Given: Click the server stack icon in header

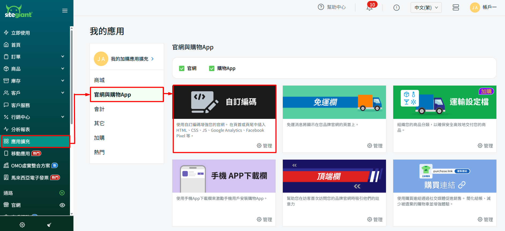Looking at the screenshot, I should 456,8.
